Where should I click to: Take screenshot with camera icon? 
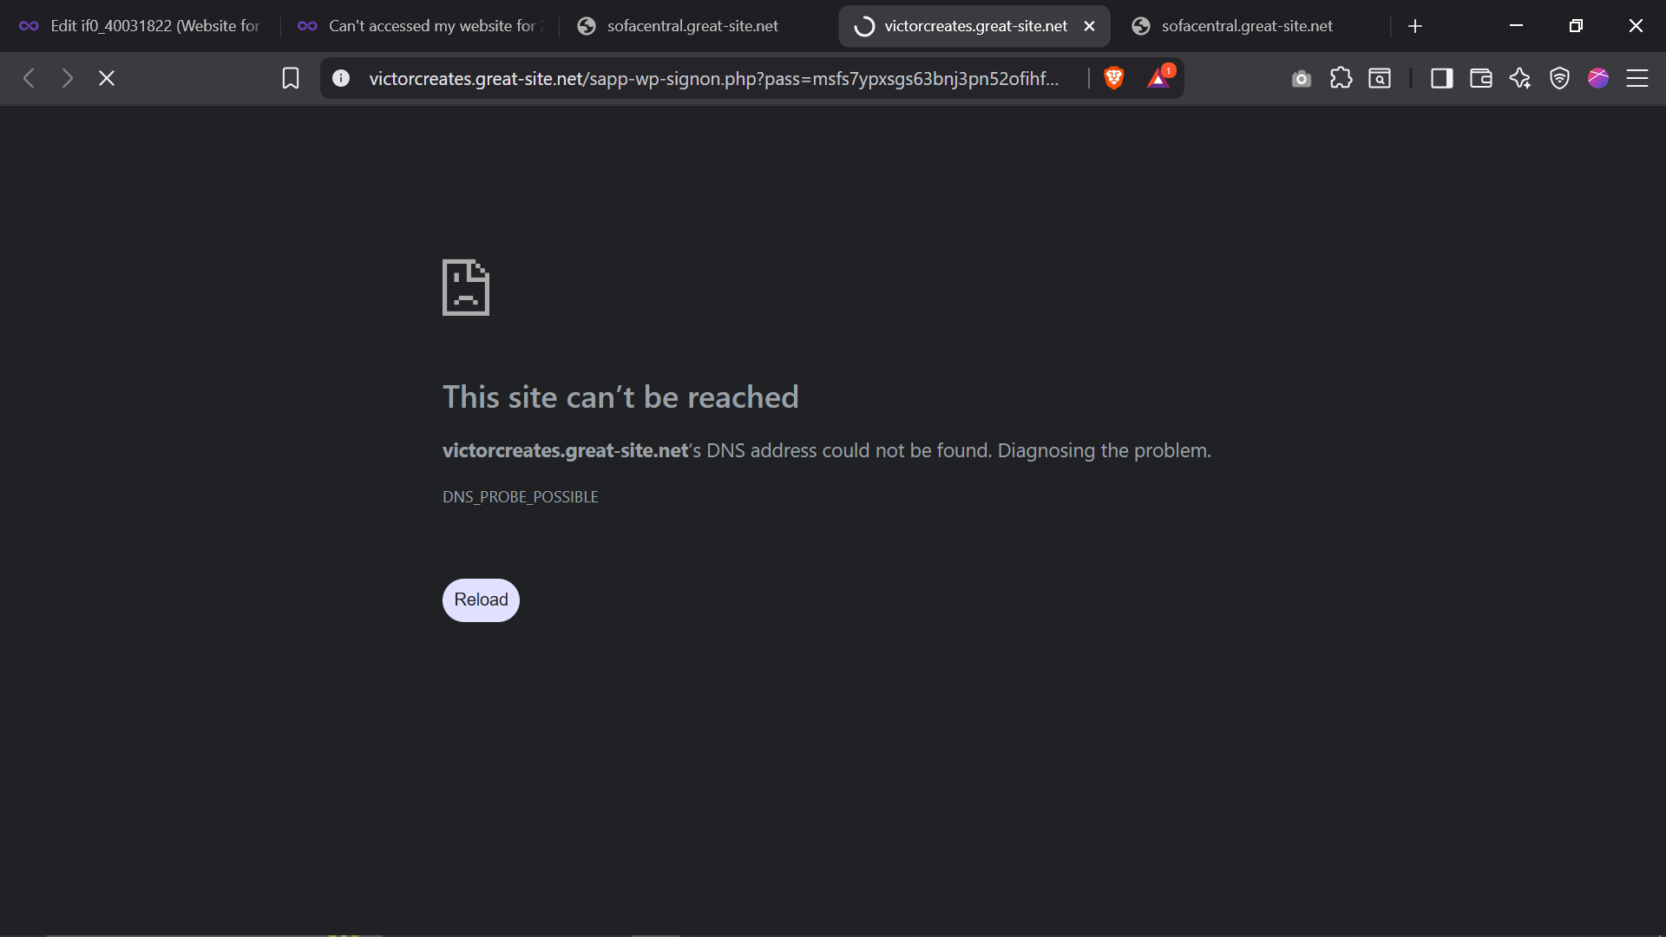[1301, 79]
